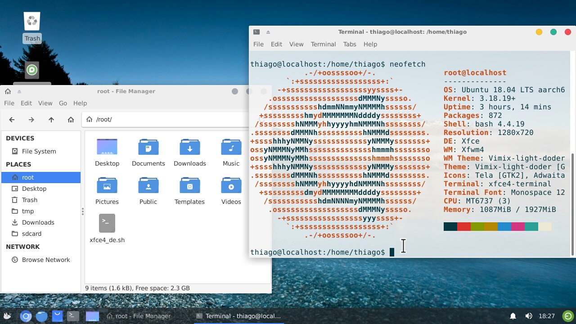Click the forward navigation arrow

[x=31, y=120]
